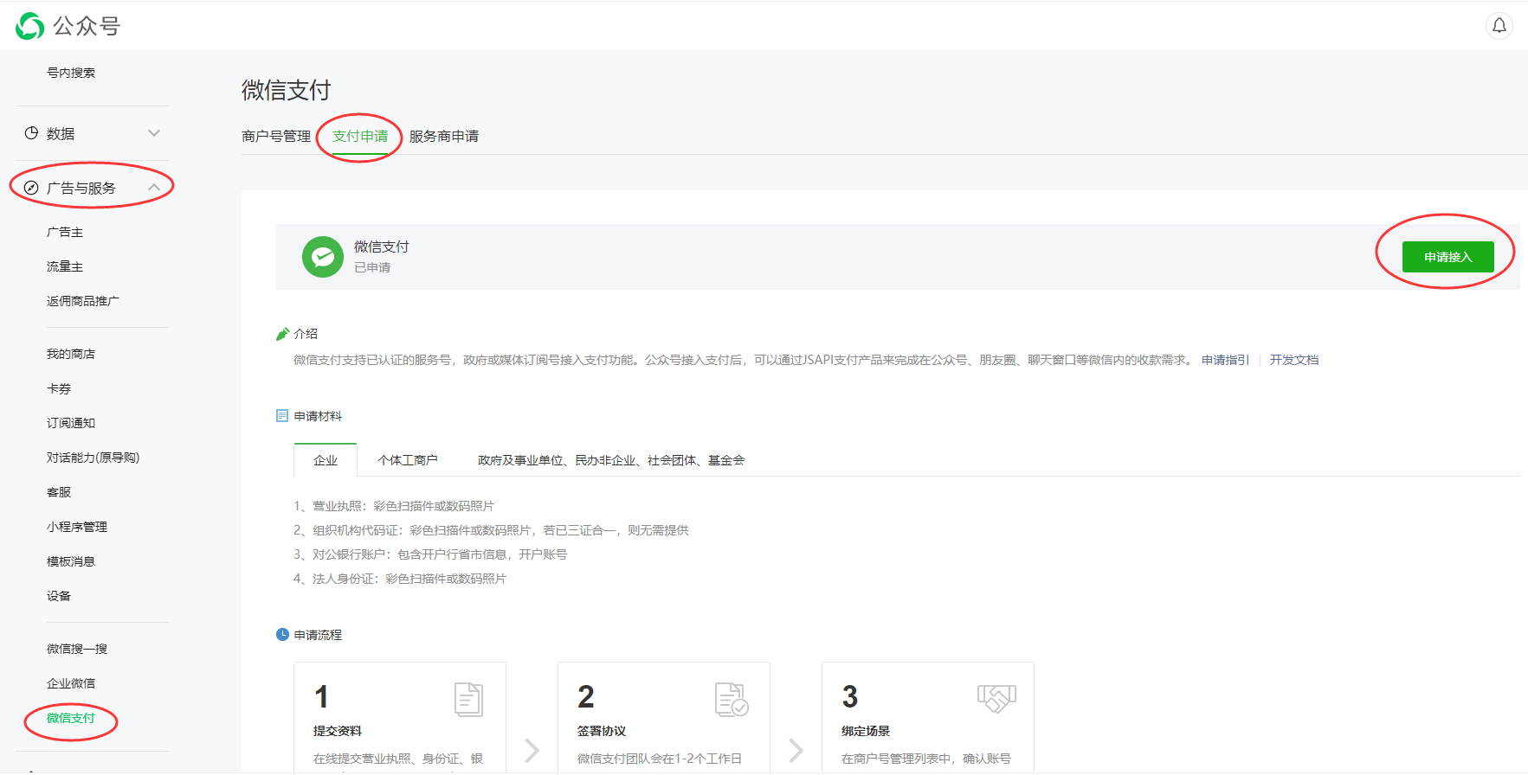1528x775 pixels.
Task: Open 设备 in the sidebar
Action: (59, 596)
